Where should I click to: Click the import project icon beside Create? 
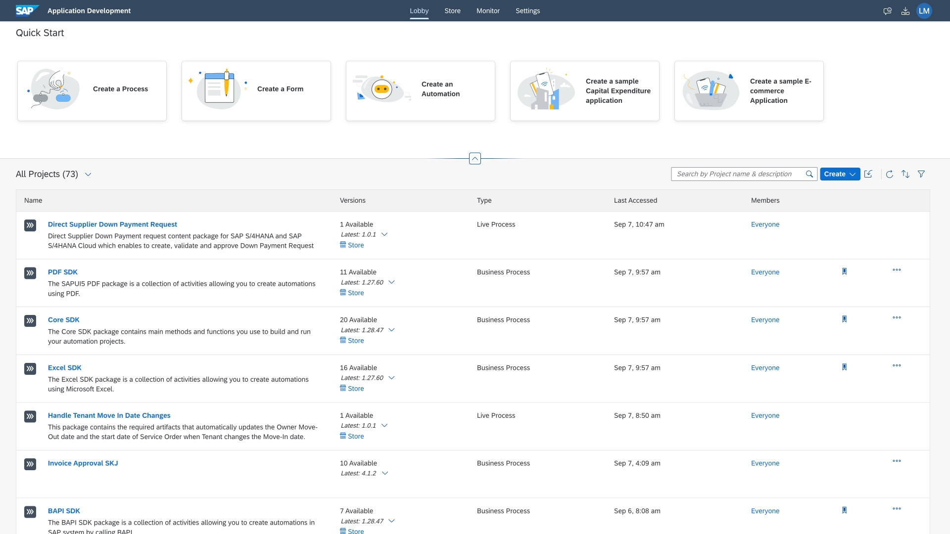868,174
